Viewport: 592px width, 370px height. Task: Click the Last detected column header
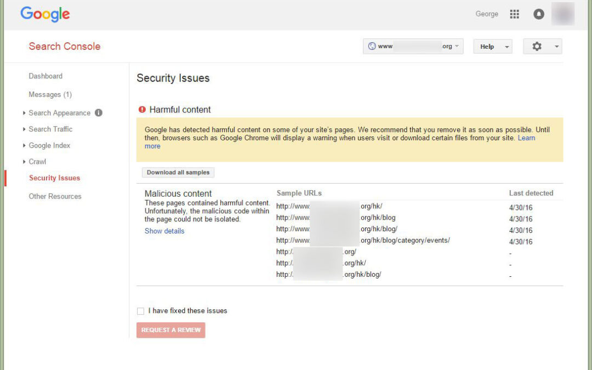click(x=531, y=193)
